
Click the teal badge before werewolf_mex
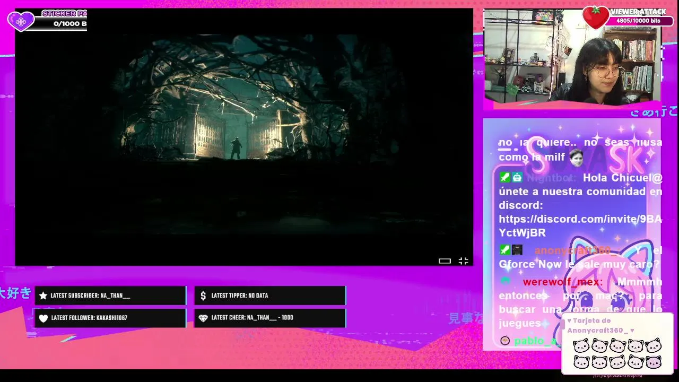point(505,281)
